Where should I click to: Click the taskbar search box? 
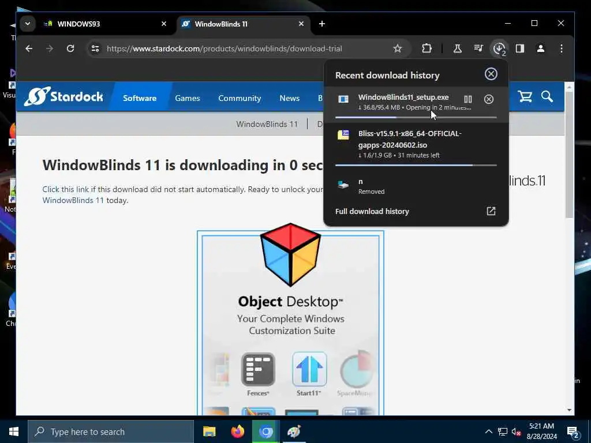(x=111, y=431)
